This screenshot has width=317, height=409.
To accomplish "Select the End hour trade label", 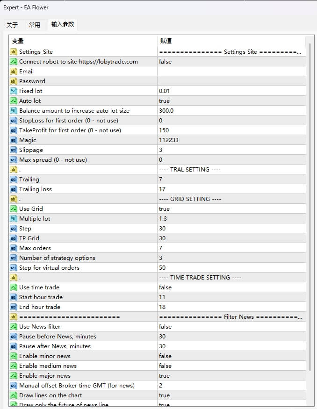I will pos(40,307).
